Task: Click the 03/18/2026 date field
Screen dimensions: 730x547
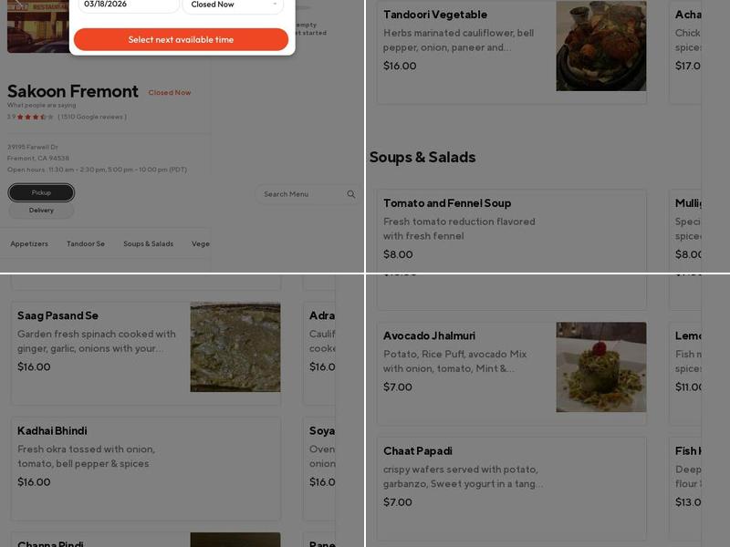Action: (x=128, y=5)
